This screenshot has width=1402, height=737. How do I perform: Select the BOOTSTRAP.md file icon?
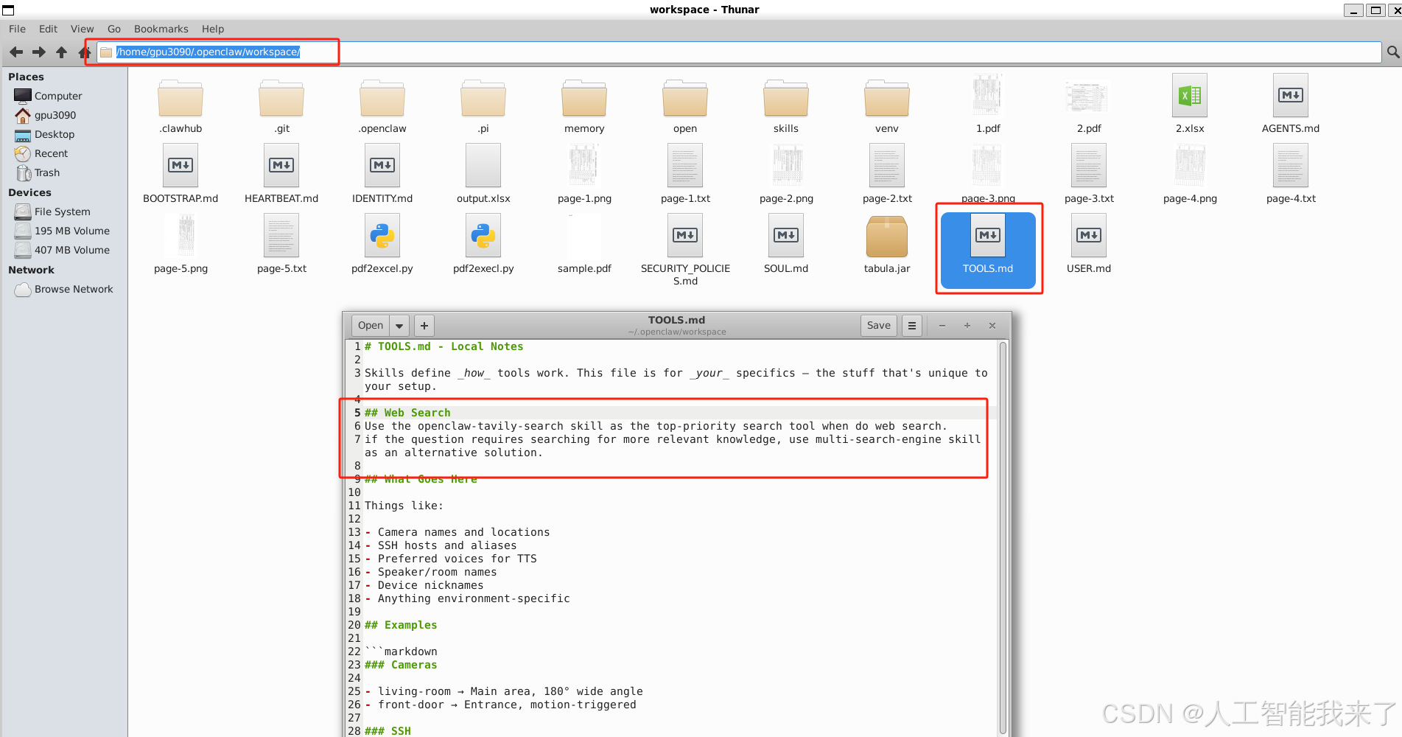coord(180,165)
